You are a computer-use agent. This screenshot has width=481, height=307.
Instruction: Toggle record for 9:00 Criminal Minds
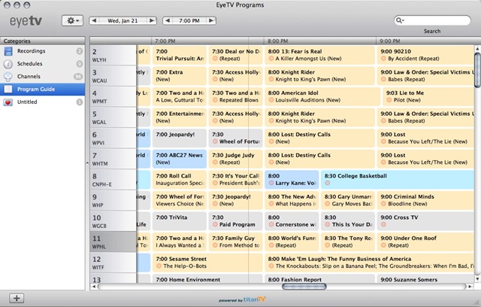383,204
